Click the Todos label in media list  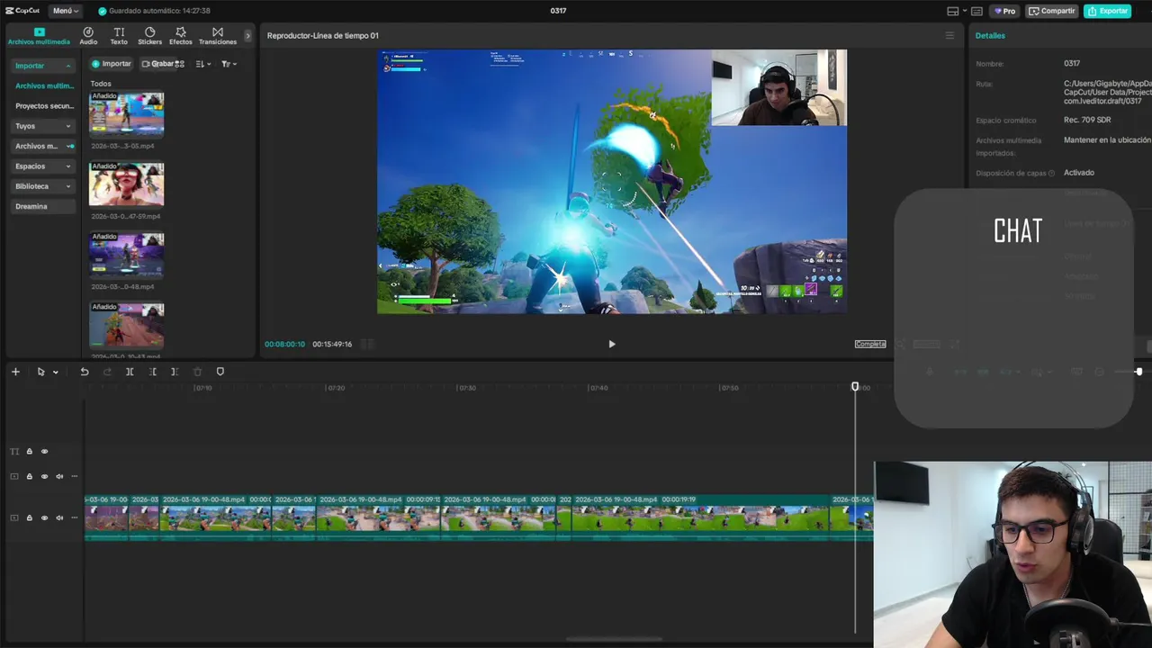tap(101, 84)
